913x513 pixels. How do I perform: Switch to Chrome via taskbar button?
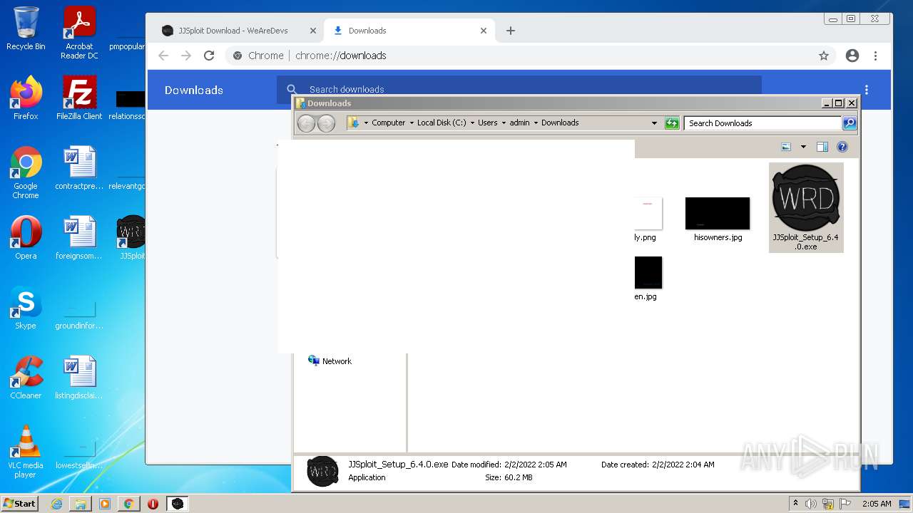pos(128,504)
